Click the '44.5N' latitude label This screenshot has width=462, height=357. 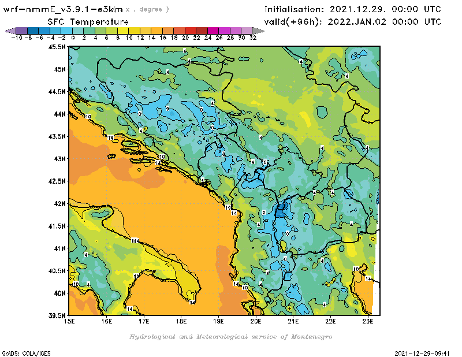(x=57, y=92)
